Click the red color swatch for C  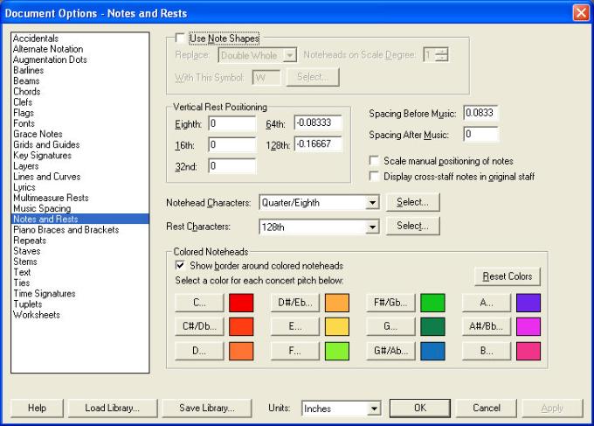pos(241,303)
